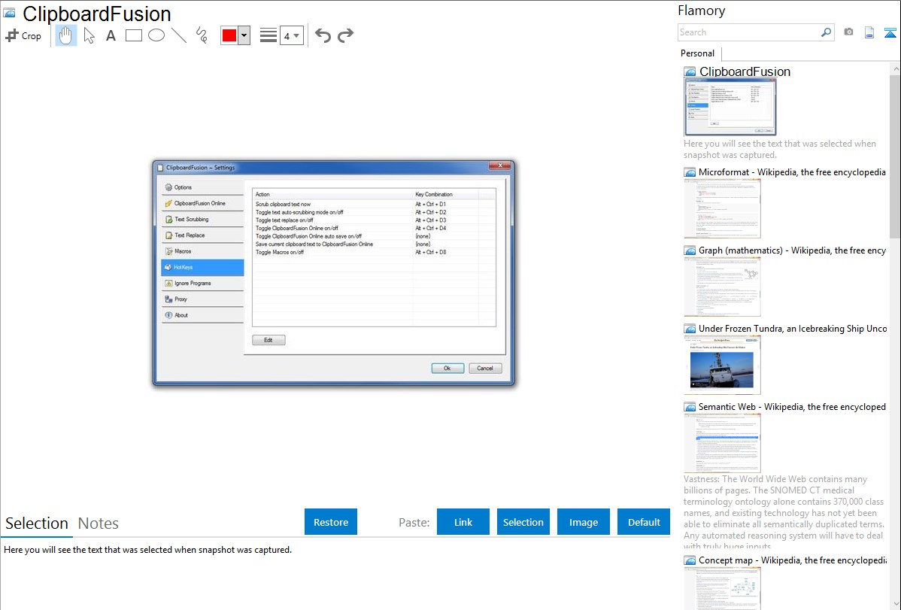Select Proxy settings item

click(x=203, y=299)
